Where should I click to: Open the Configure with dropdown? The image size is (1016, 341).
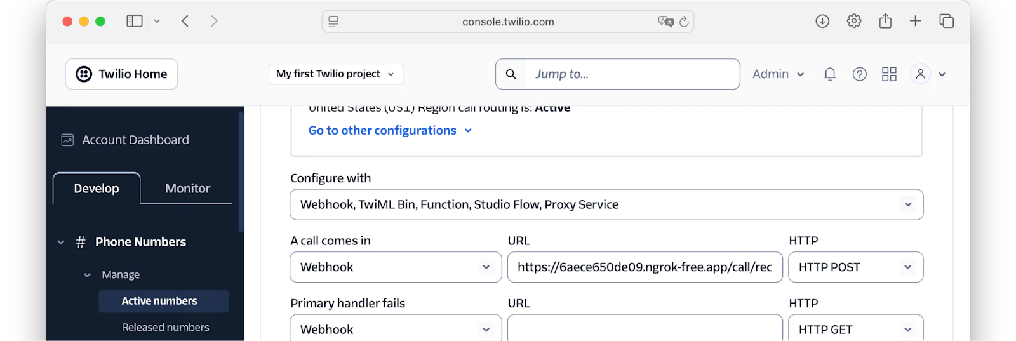click(606, 204)
